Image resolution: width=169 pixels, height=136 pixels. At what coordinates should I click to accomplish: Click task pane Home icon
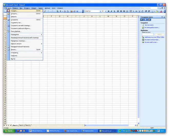[x=149, y=20]
